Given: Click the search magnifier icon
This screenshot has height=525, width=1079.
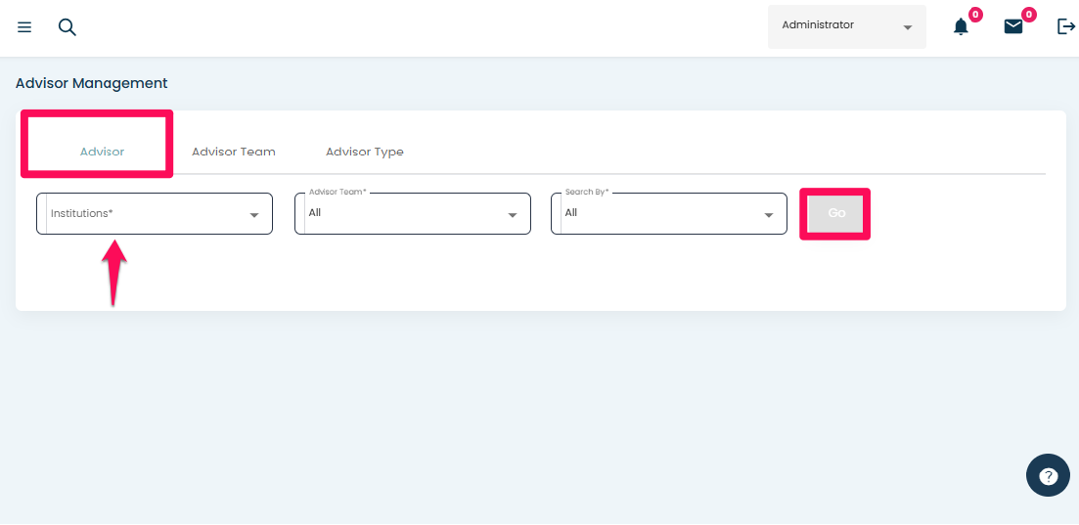Looking at the screenshot, I should point(67,27).
